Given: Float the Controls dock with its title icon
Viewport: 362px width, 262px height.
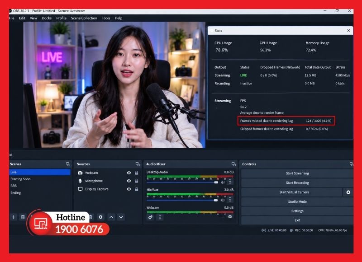Looking at the screenshot, I should [352, 164].
